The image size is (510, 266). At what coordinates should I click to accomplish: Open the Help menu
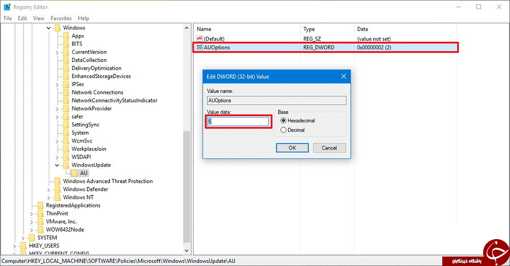[x=83, y=18]
